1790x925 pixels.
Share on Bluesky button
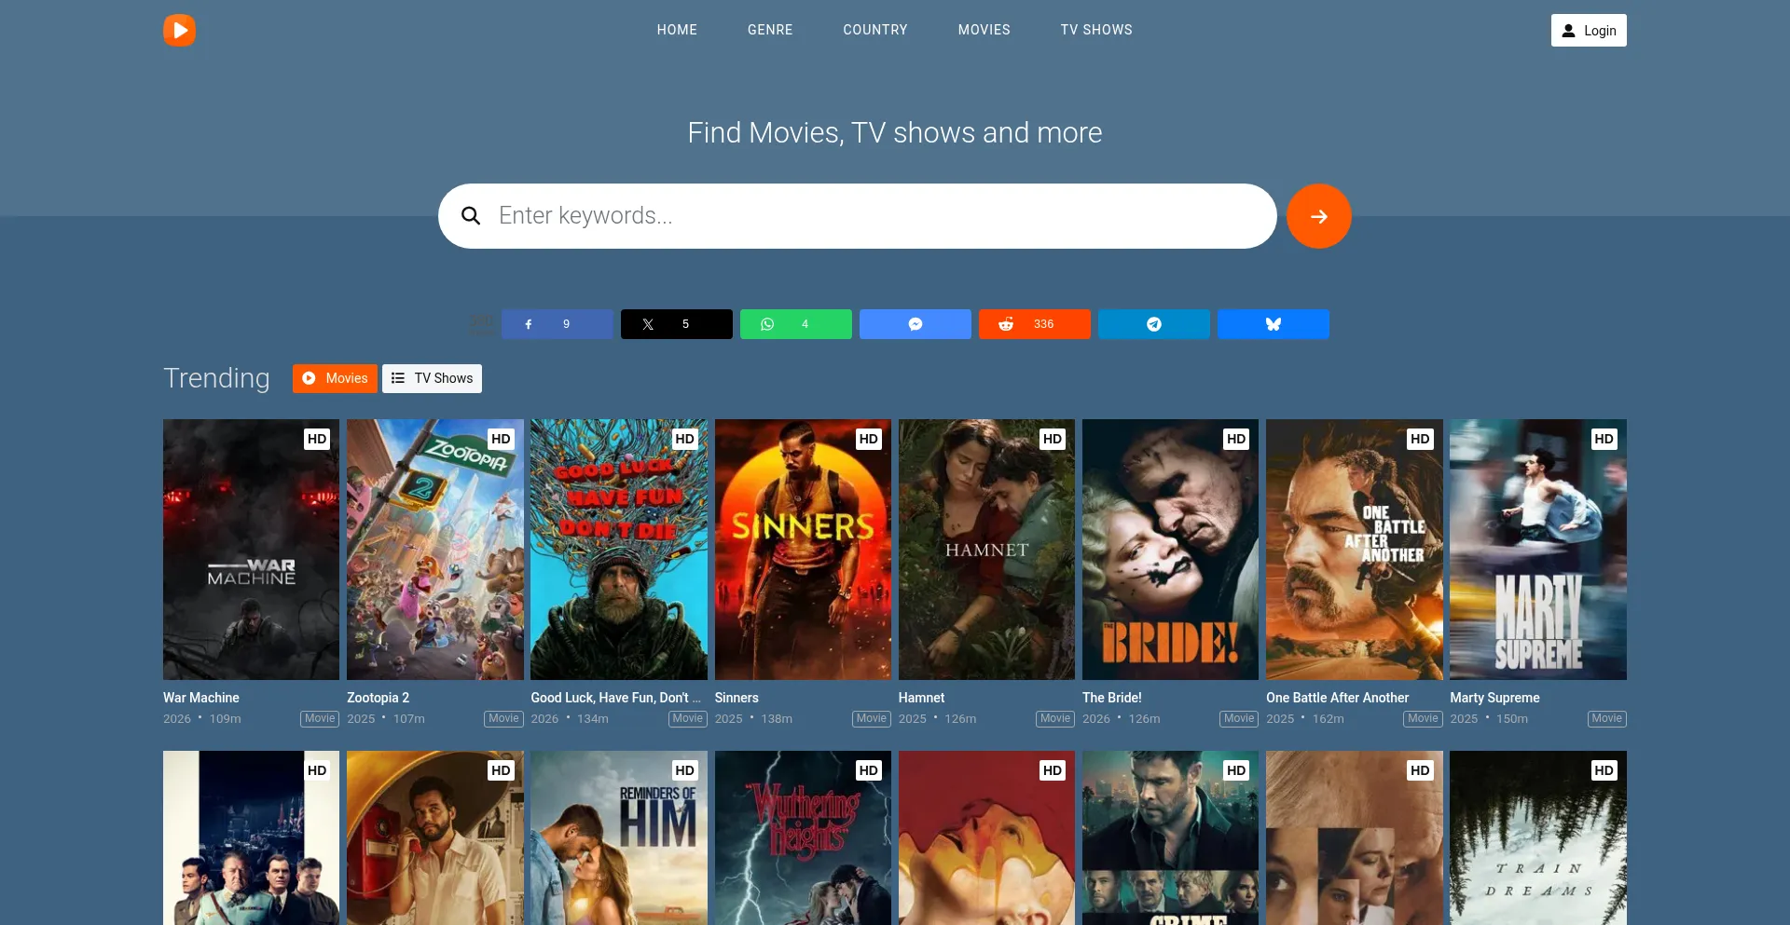coord(1274,324)
